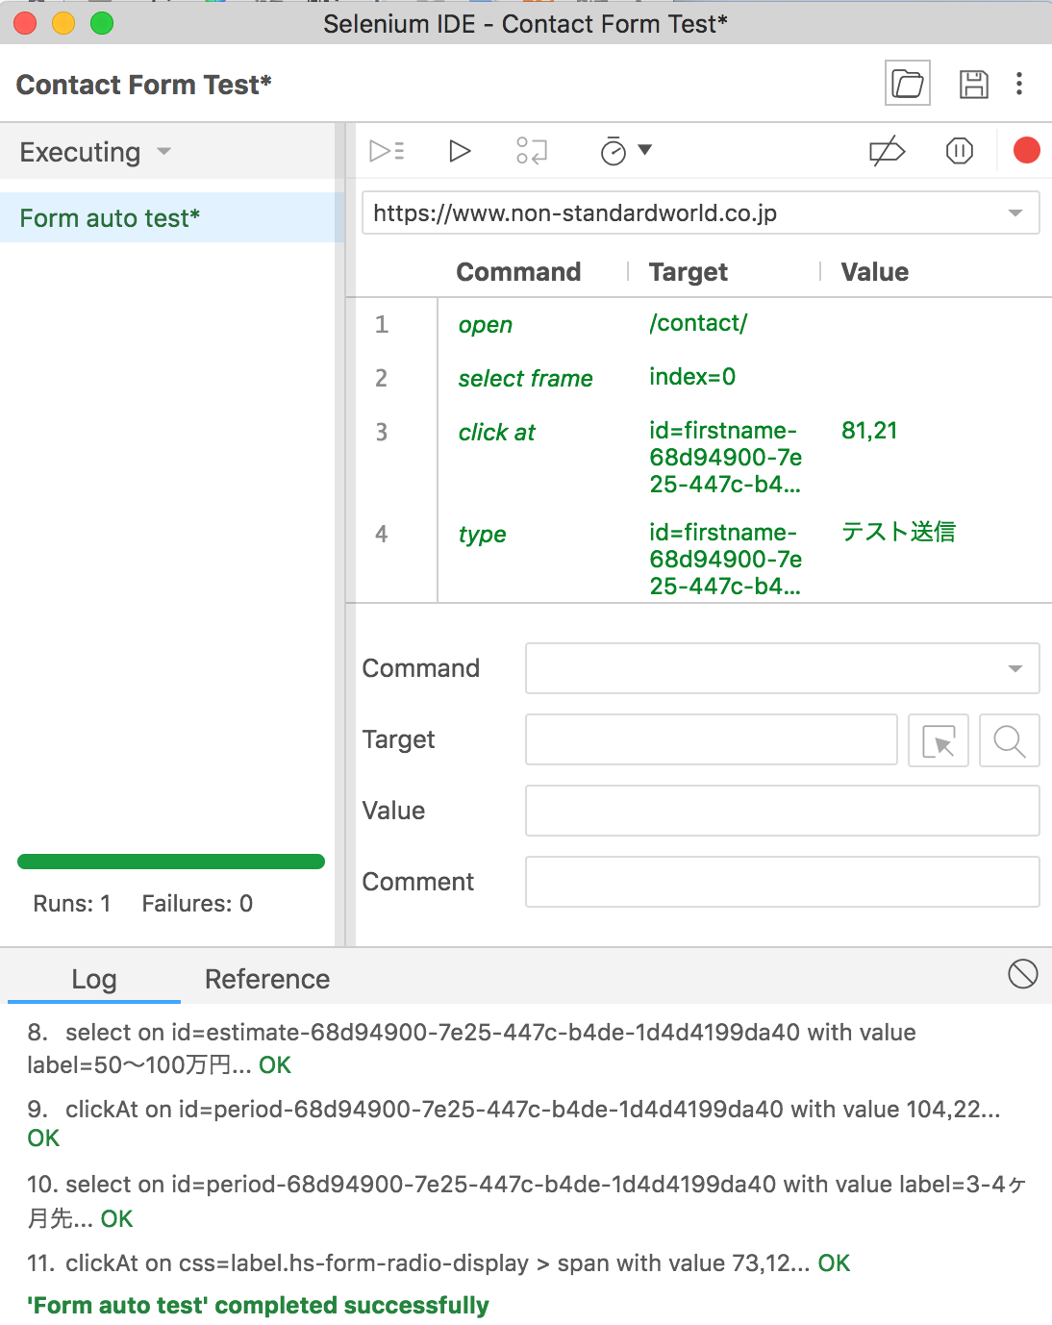The height and width of the screenshot is (1325, 1052).
Task: Click the Value column header
Action: [x=875, y=272]
